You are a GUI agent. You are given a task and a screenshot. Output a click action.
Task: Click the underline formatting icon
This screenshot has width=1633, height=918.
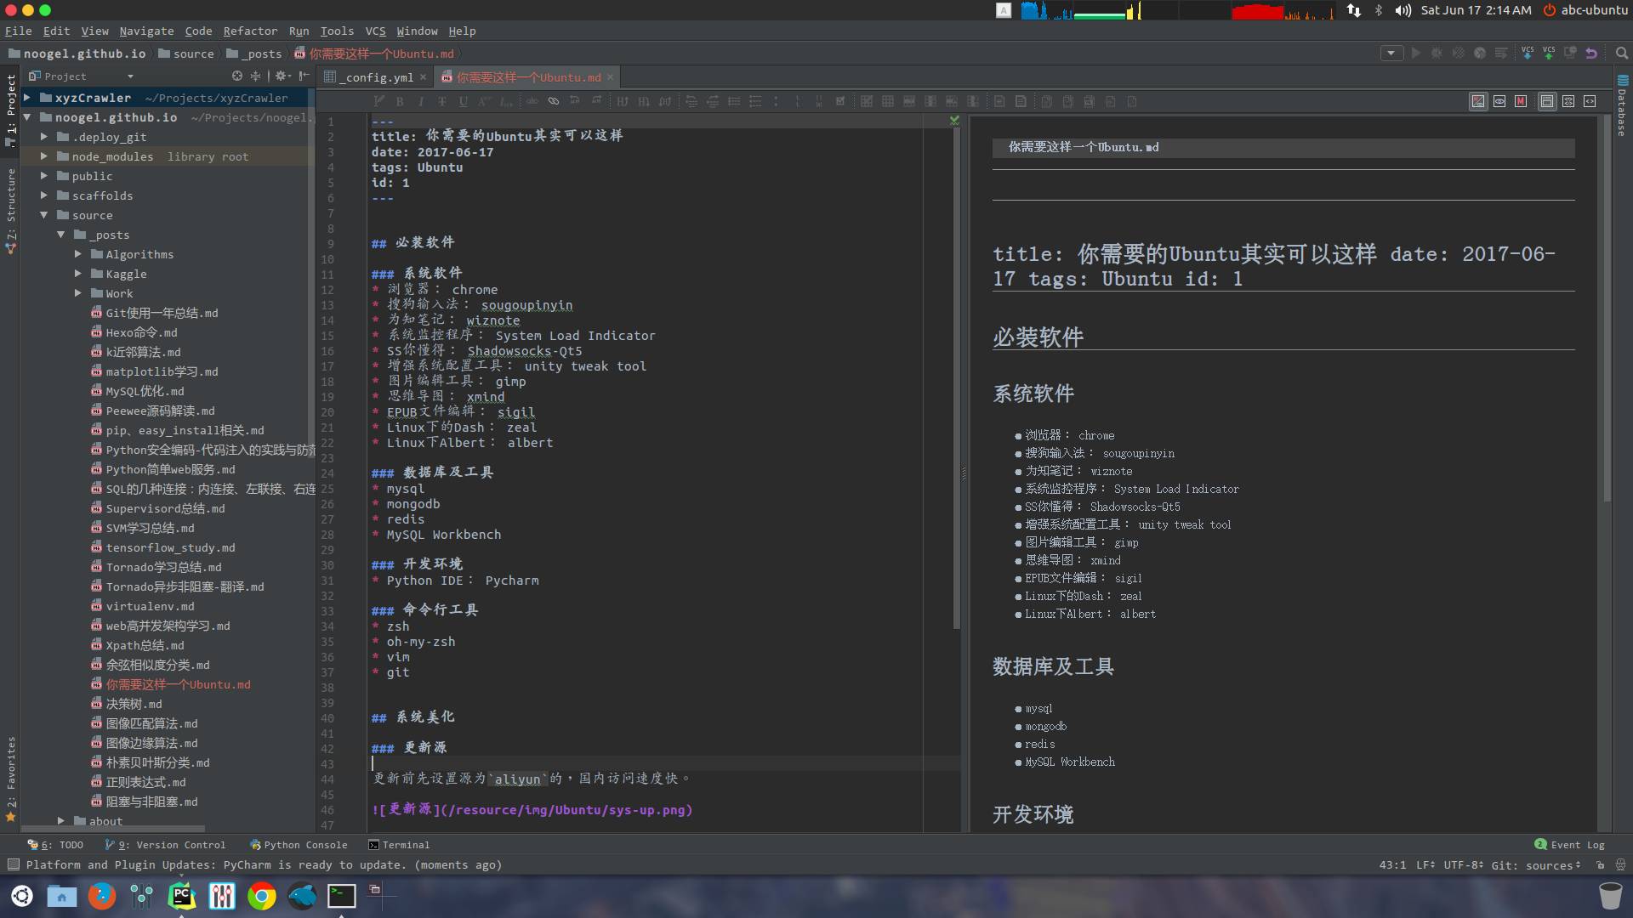tap(464, 101)
